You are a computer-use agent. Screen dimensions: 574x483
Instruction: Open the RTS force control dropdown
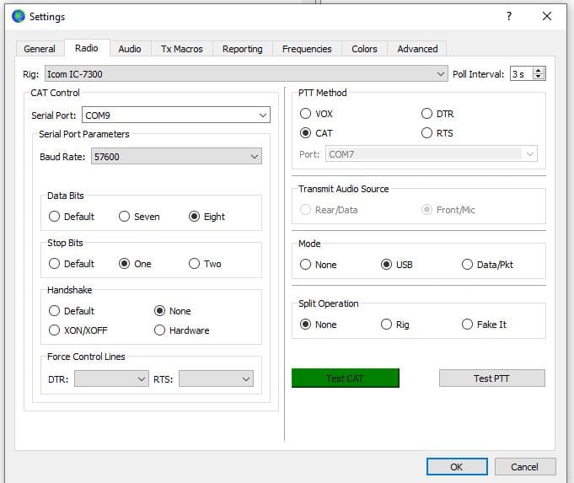(x=216, y=378)
